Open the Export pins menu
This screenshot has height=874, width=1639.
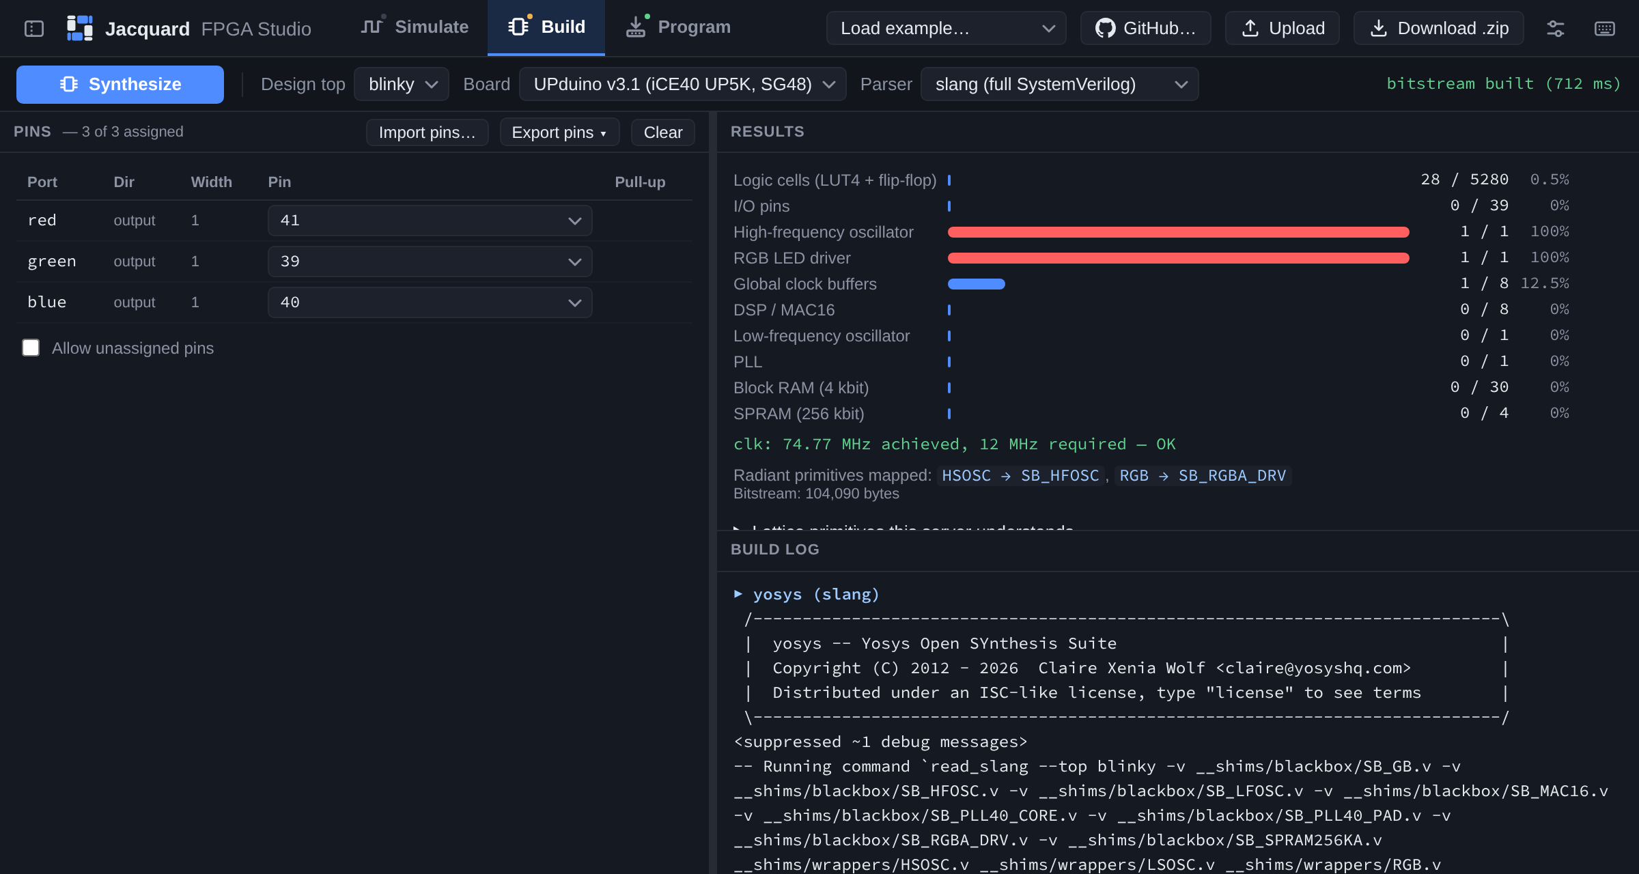[x=560, y=132]
